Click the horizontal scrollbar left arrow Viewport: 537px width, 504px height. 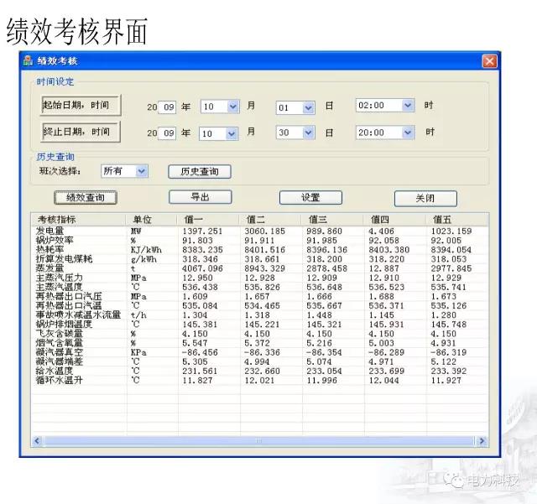click(38, 440)
